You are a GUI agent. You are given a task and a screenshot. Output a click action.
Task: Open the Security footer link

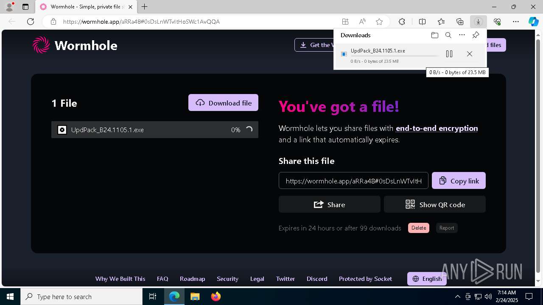click(x=227, y=279)
